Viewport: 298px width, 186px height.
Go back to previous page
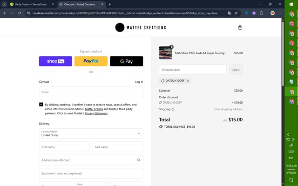click(5, 13)
